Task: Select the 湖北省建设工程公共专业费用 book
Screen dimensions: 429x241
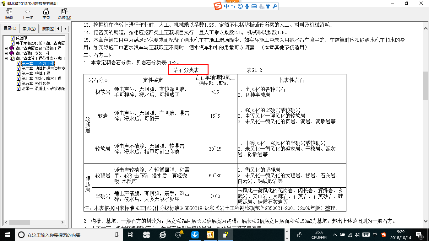Action: (40, 58)
